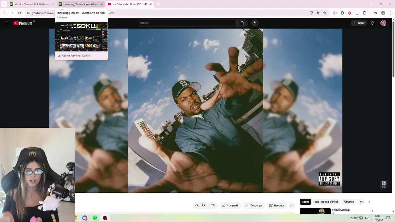The width and height of the screenshot is (395, 222).
Task: Click the Buscar search field
Action: [x=187, y=23]
